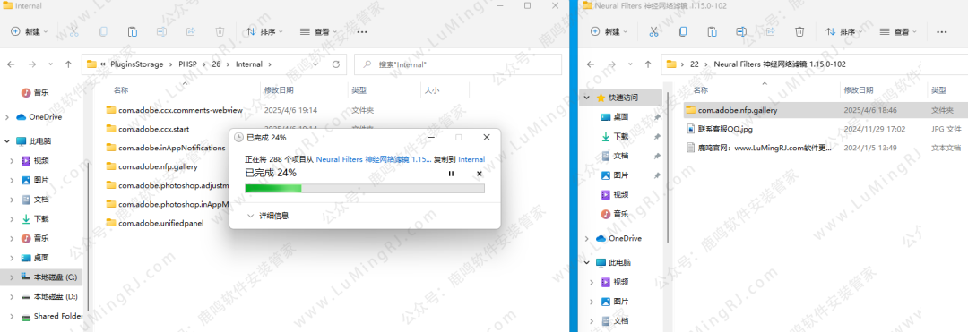Cancel the copy with the X beside pause
The image size is (968, 332).
click(x=479, y=174)
